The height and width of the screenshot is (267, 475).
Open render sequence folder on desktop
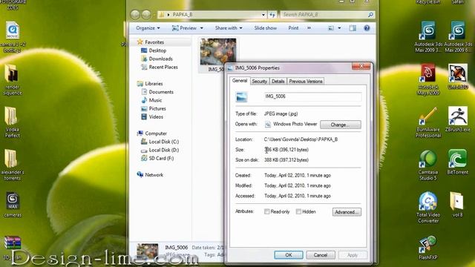click(12, 79)
